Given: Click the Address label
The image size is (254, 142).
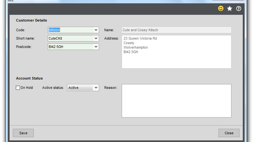Looking at the screenshot, I should (x=112, y=38).
